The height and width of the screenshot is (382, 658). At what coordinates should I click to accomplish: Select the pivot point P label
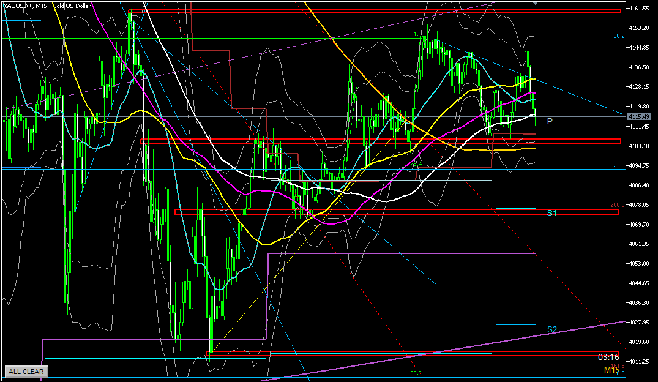550,121
